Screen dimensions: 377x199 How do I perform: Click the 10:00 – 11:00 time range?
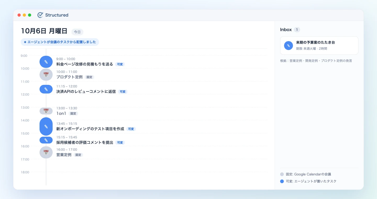pos(67,72)
